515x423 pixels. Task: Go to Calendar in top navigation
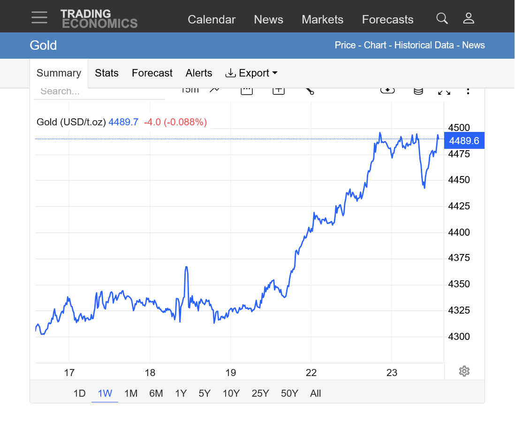pyautogui.click(x=212, y=20)
